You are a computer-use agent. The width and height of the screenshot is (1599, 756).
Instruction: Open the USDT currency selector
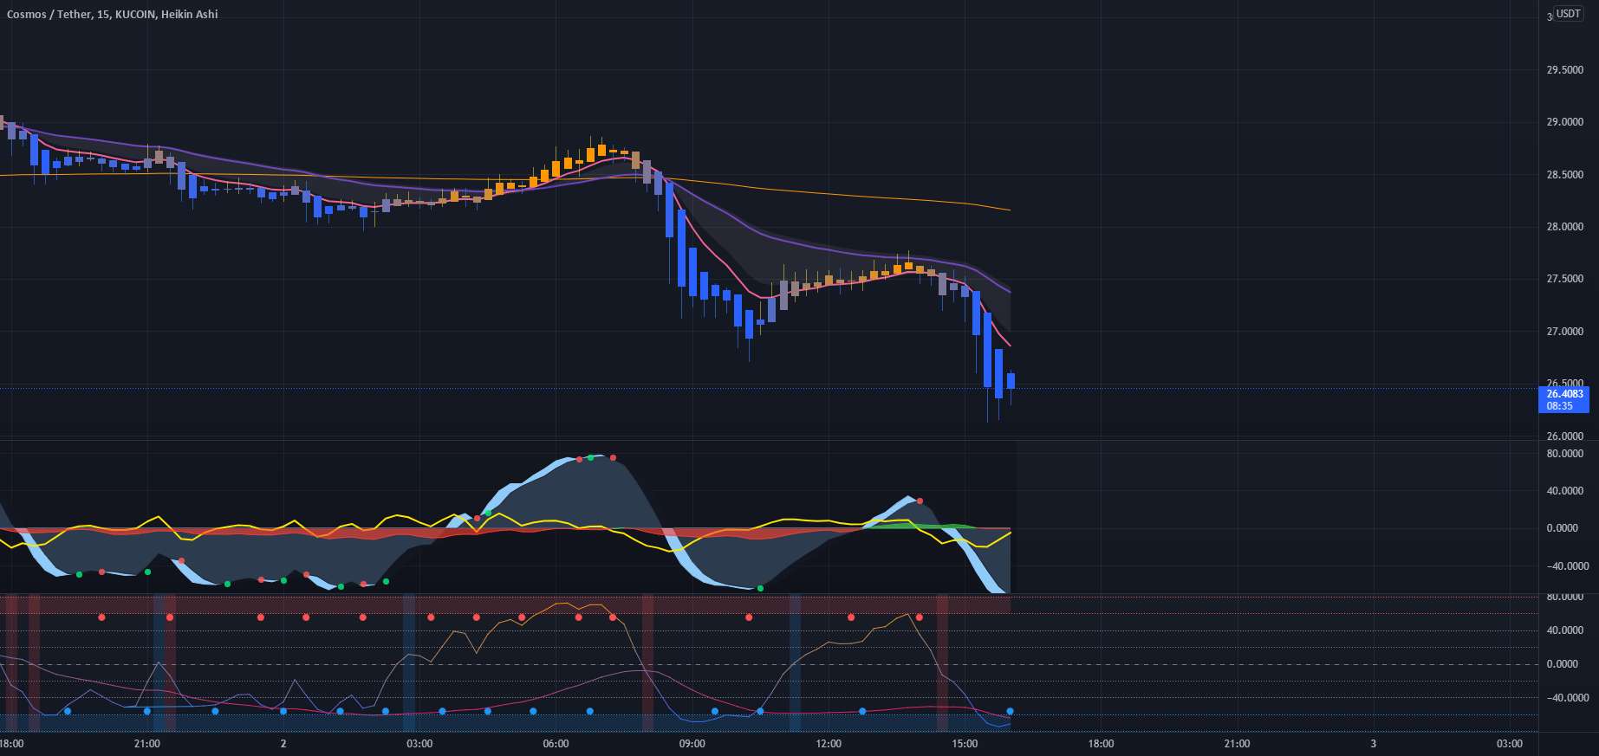click(1568, 14)
